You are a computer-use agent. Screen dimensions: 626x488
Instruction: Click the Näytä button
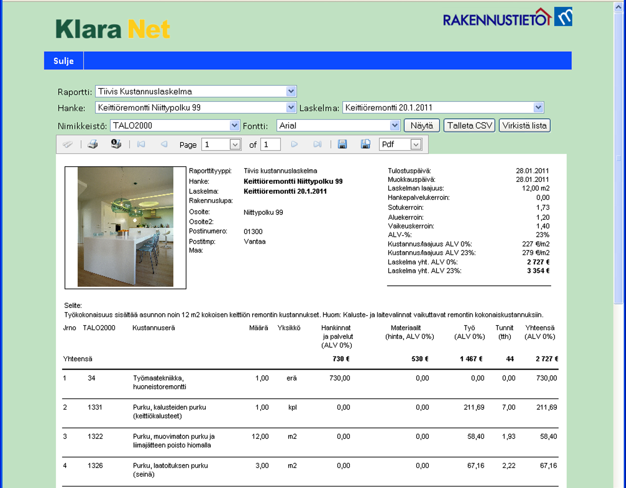422,126
